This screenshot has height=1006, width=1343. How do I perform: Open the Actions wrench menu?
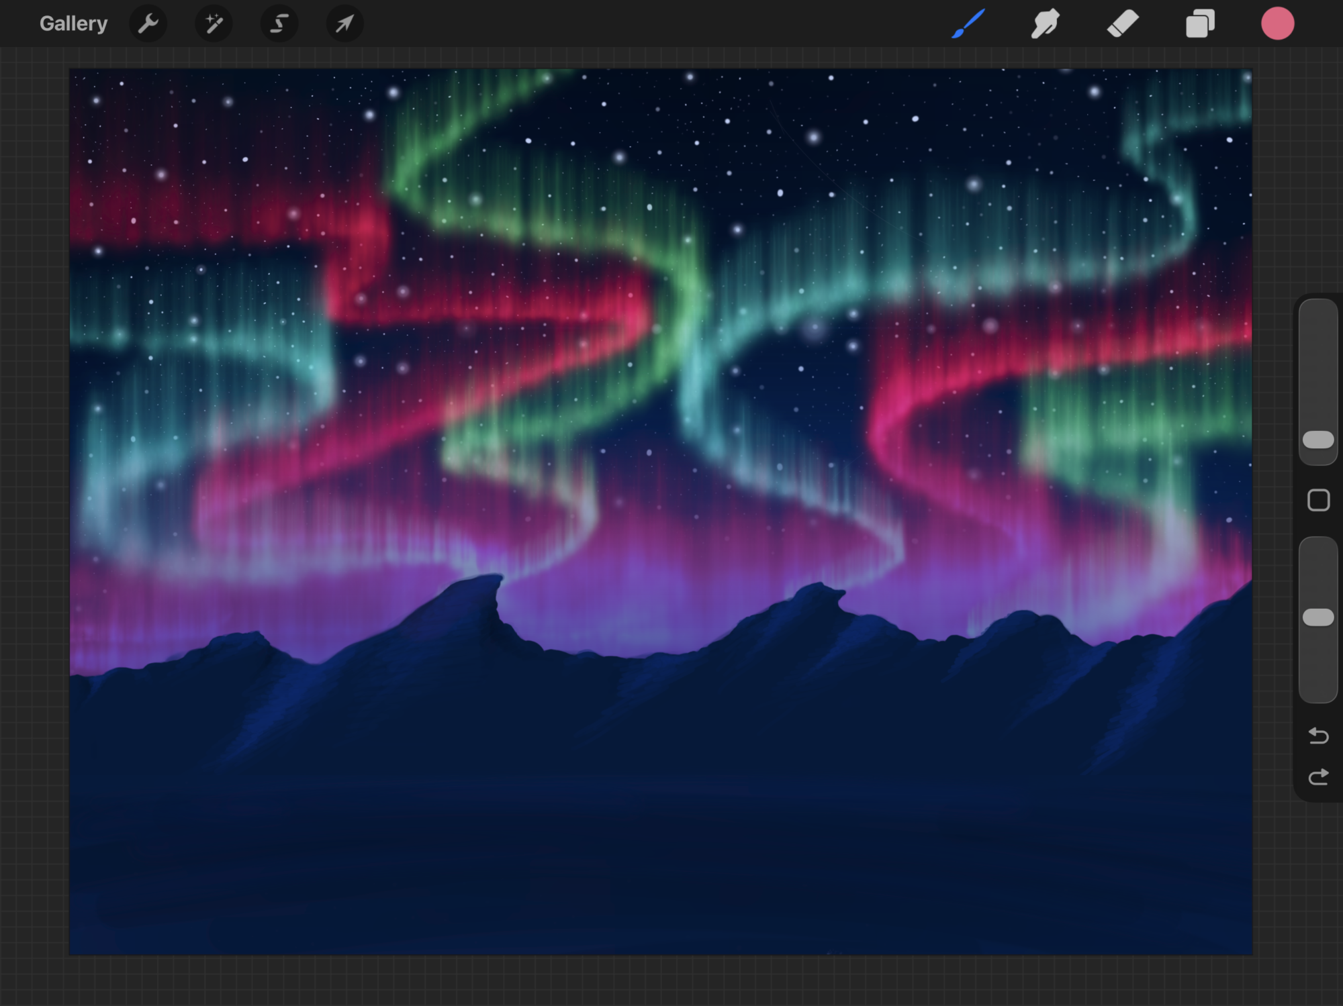tap(148, 24)
